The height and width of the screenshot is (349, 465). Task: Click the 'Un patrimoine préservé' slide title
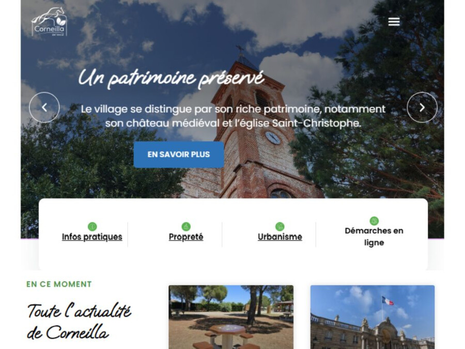[x=171, y=79]
